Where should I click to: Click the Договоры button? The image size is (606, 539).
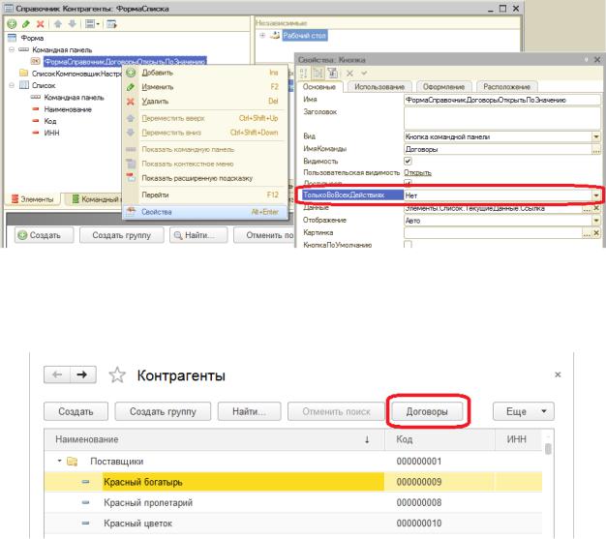pos(427,411)
